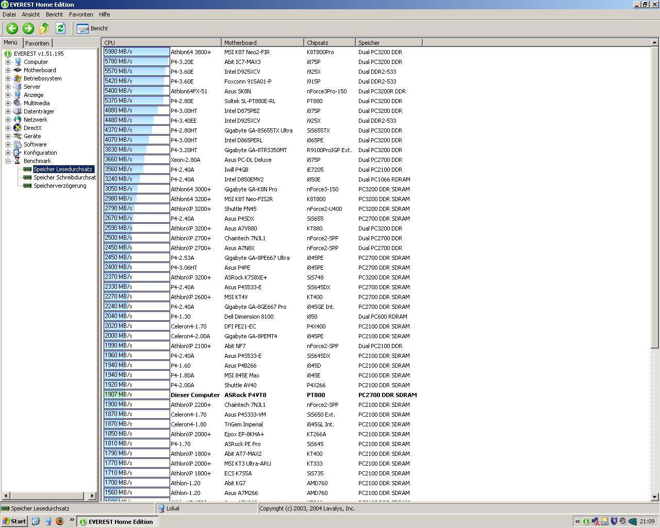Image resolution: width=660 pixels, height=528 pixels.
Task: Expand the Motherboard tree node
Action: [8, 70]
